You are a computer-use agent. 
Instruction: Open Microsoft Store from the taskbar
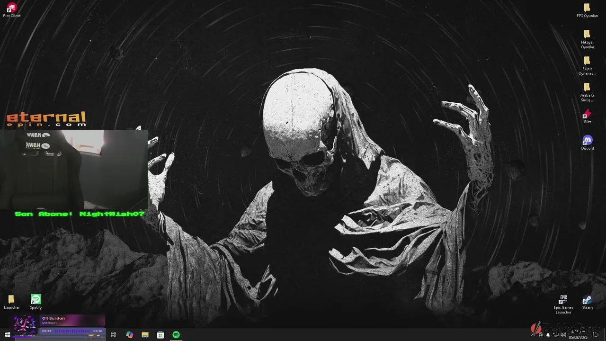pyautogui.click(x=160, y=335)
